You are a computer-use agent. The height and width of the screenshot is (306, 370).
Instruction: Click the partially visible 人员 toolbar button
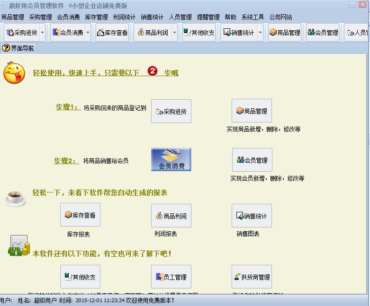coord(356,33)
